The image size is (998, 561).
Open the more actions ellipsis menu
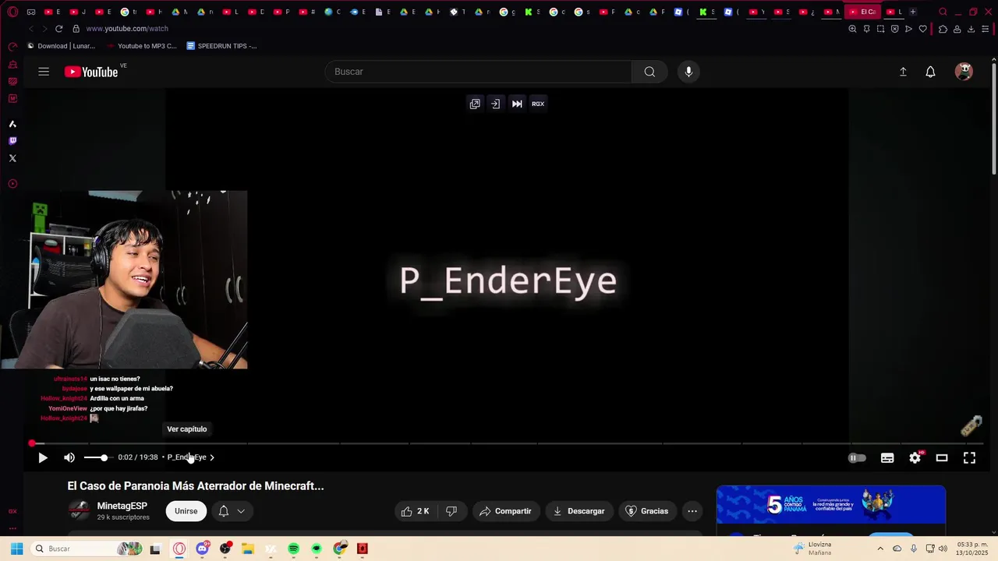click(692, 511)
